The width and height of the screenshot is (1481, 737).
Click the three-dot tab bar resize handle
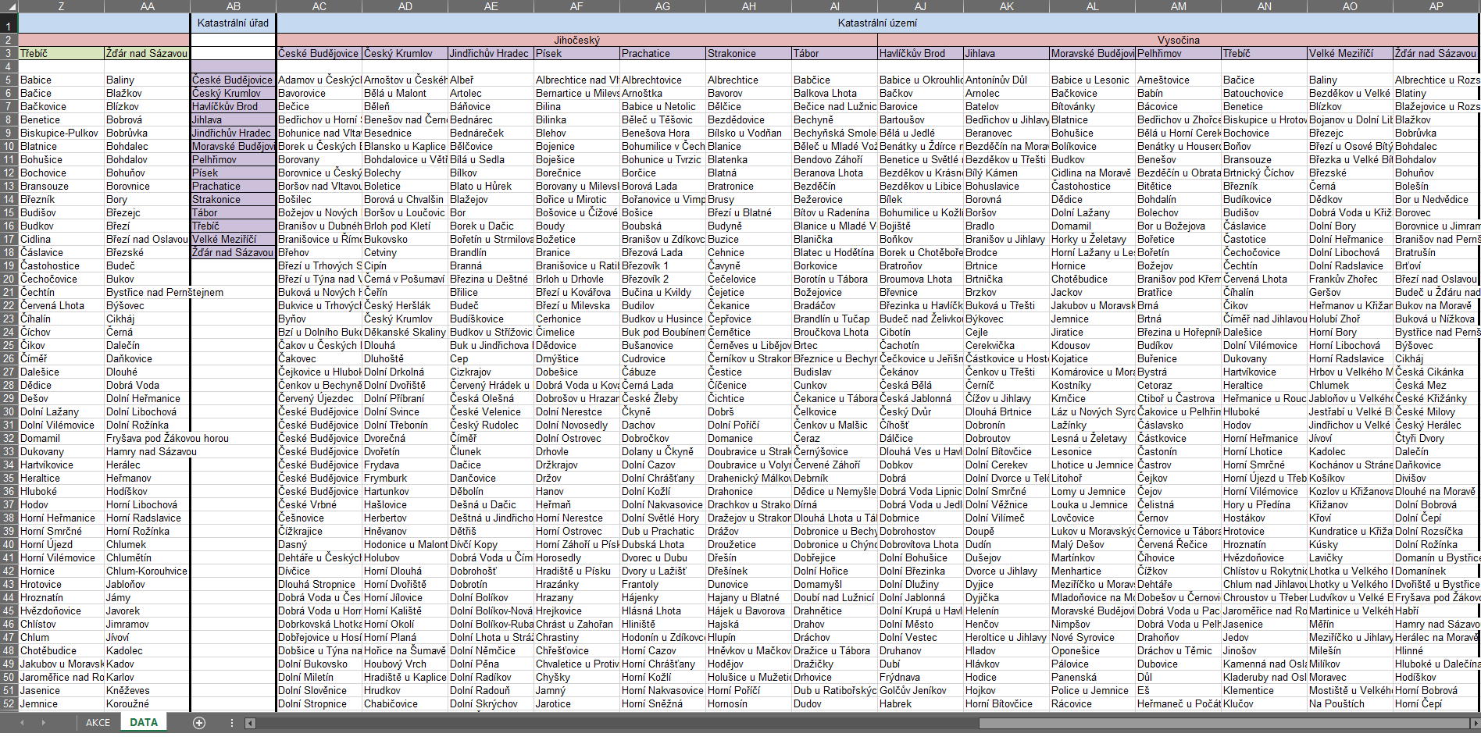pyautogui.click(x=232, y=723)
